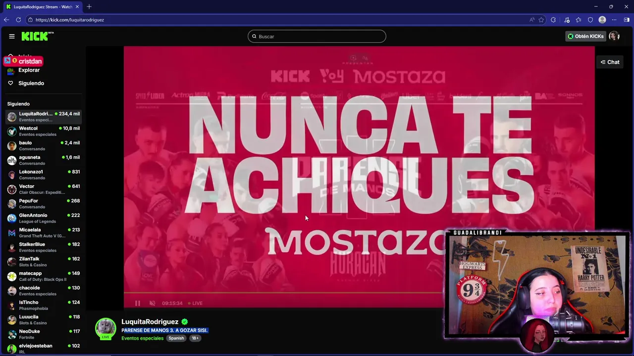Click the StalkerBlue channel avatar
This screenshot has height=356, width=634.
click(12, 247)
